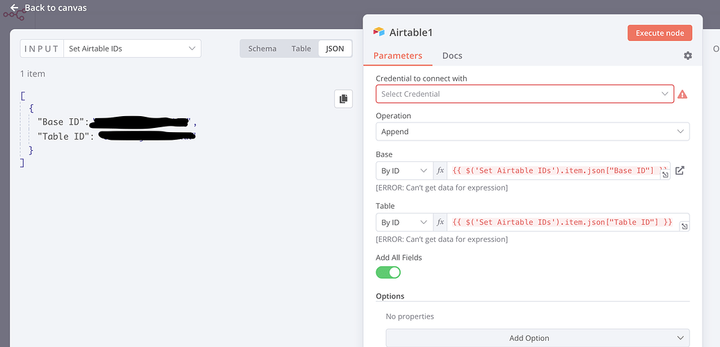Switch input view to Schema

[x=262, y=49]
